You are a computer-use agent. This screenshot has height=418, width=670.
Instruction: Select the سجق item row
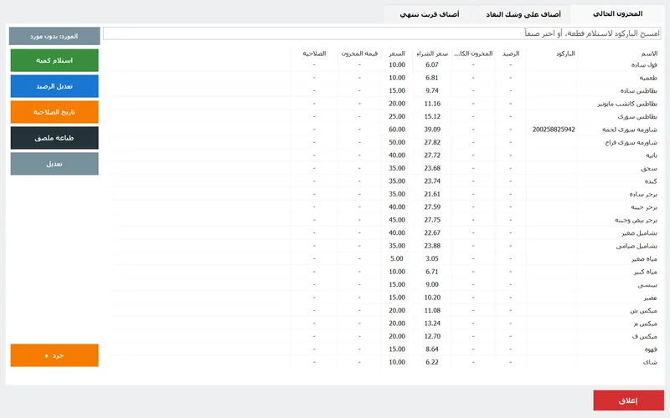pyautogui.click(x=384, y=168)
